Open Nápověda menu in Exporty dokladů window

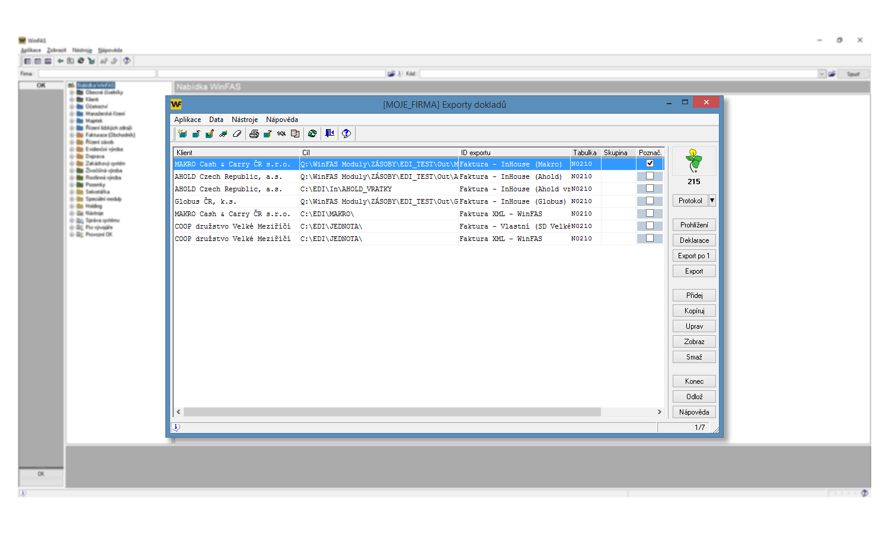(x=282, y=120)
